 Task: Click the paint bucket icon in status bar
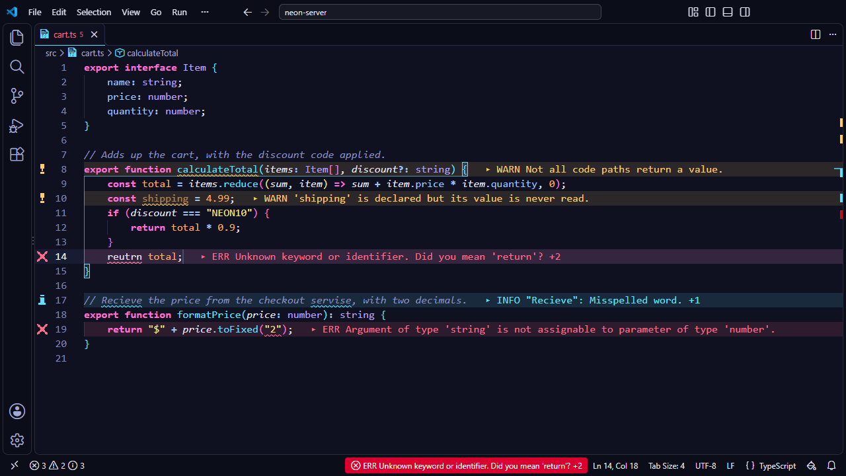(x=812, y=465)
